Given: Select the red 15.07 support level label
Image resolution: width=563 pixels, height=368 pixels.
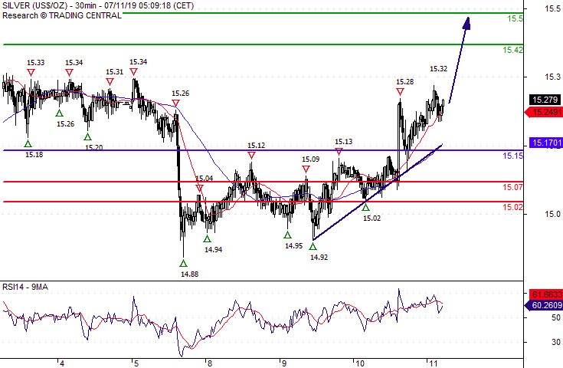Looking at the screenshot, I should tap(512, 187).
